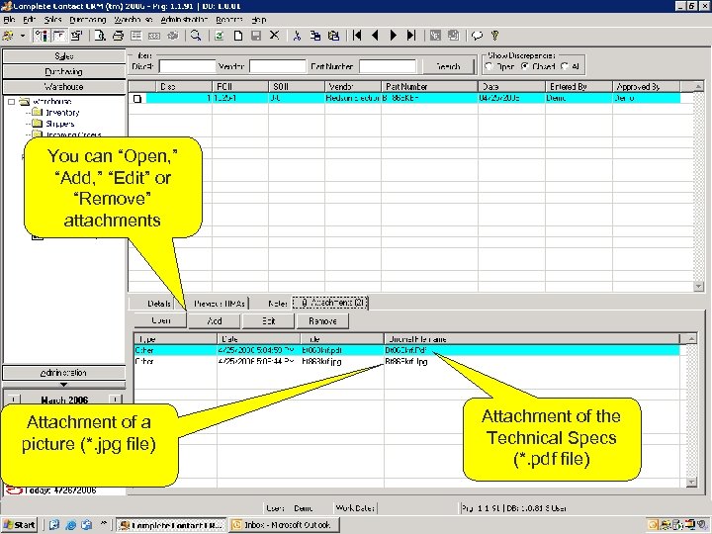This screenshot has width=712, height=534.
Task: Create new record with blank page icon
Action: [238, 36]
